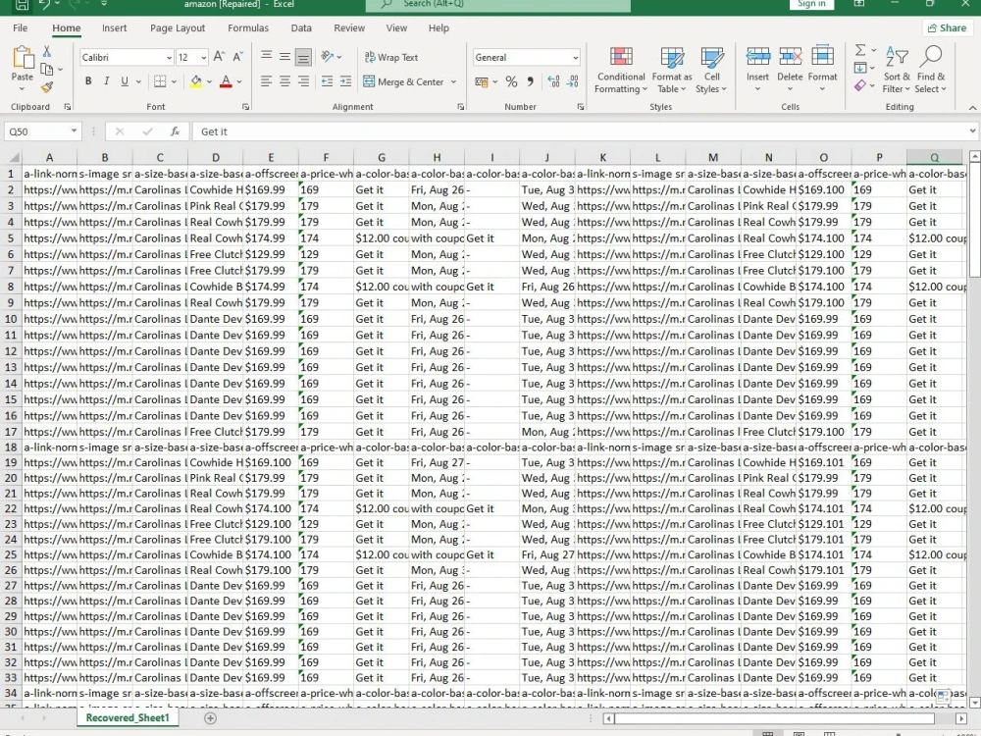This screenshot has height=736, width=981.
Task: Apply accounting number format icon
Action: point(481,82)
